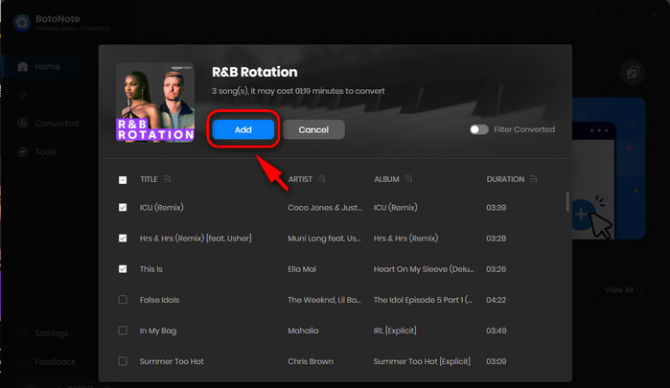The width and height of the screenshot is (670, 388).
Task: Open the hamburger menu icon in title bar
Action: pos(593,15)
